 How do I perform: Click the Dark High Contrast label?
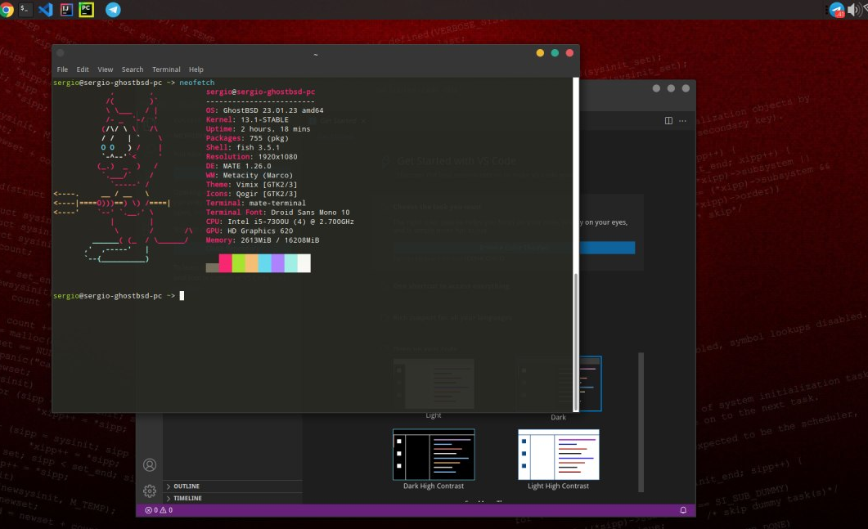434,486
